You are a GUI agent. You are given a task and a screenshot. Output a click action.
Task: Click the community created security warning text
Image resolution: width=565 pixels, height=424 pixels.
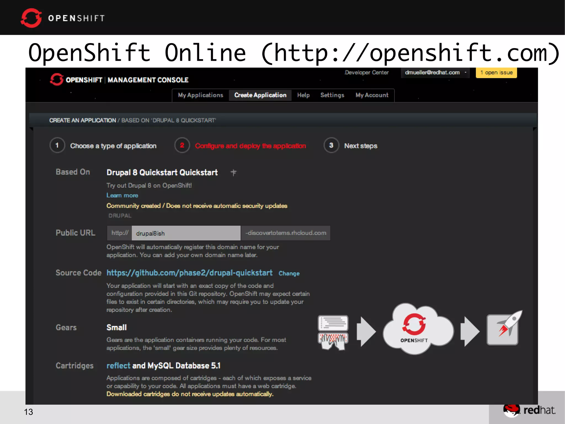pyautogui.click(x=197, y=206)
